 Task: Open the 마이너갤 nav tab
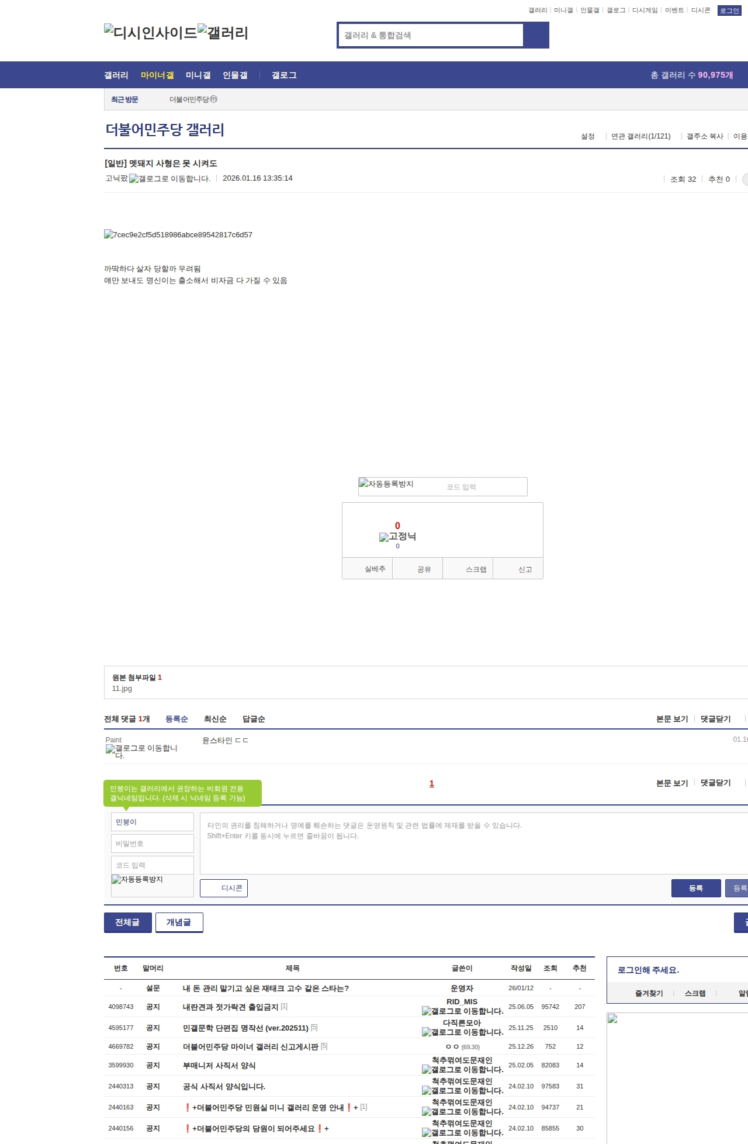[157, 75]
